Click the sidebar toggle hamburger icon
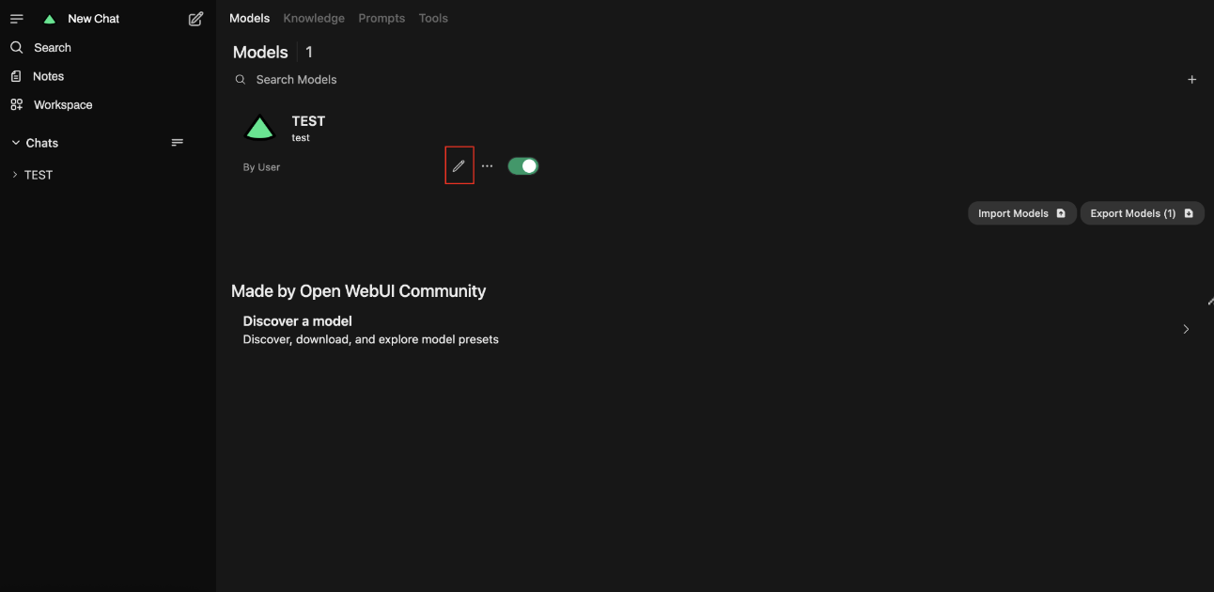 17,19
